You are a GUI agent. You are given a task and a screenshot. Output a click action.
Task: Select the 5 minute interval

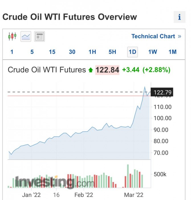click(x=32, y=52)
